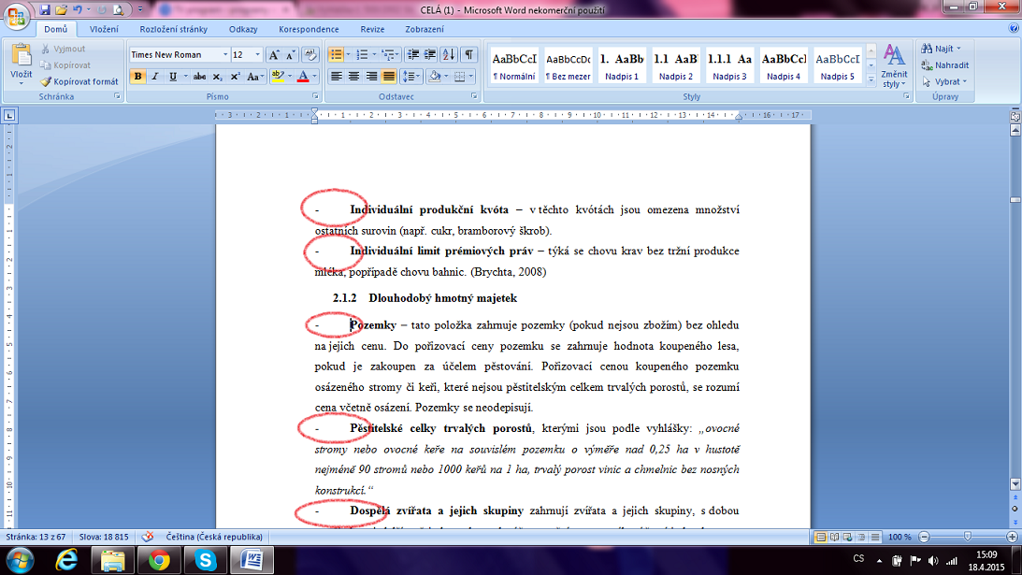
Task: Toggle Bold formatting
Action: (x=137, y=77)
